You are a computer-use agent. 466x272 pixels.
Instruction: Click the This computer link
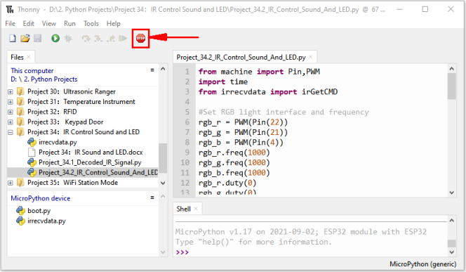pyautogui.click(x=32, y=71)
